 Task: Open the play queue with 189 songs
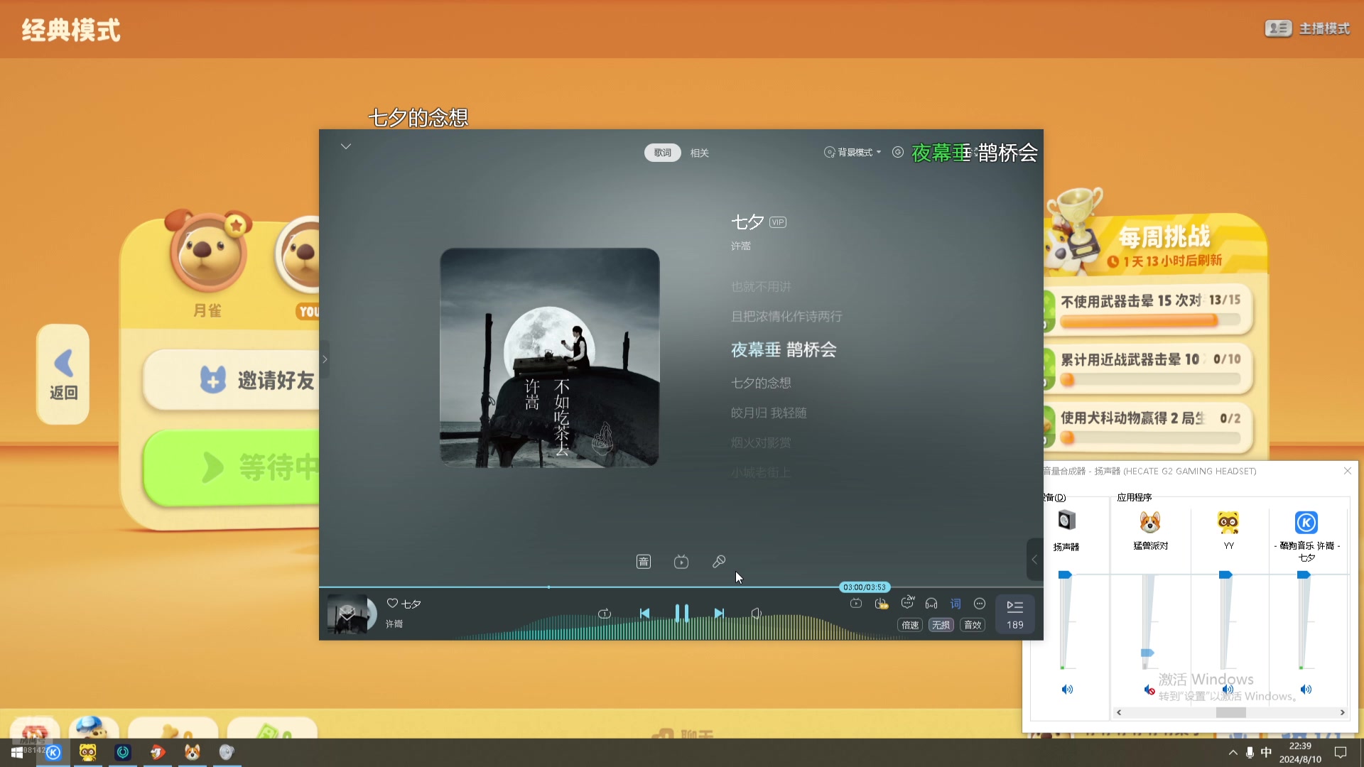[1014, 614]
